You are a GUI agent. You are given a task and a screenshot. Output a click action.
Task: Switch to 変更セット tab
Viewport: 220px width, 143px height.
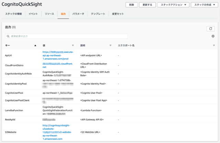click(118, 14)
